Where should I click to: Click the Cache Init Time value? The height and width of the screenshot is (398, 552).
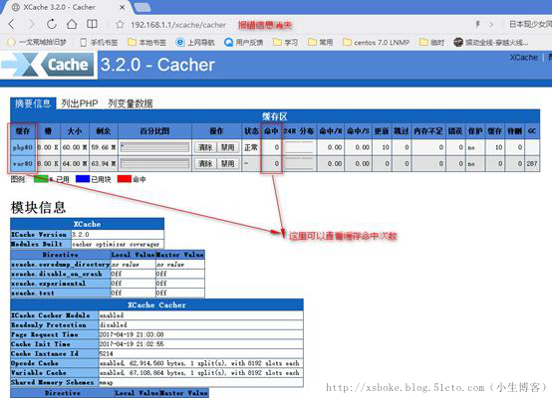click(132, 344)
